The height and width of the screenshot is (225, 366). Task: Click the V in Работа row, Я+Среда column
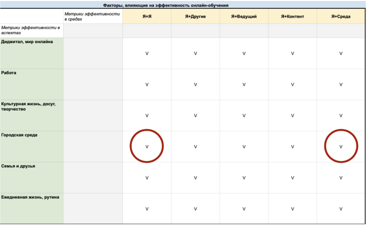tap(341, 85)
